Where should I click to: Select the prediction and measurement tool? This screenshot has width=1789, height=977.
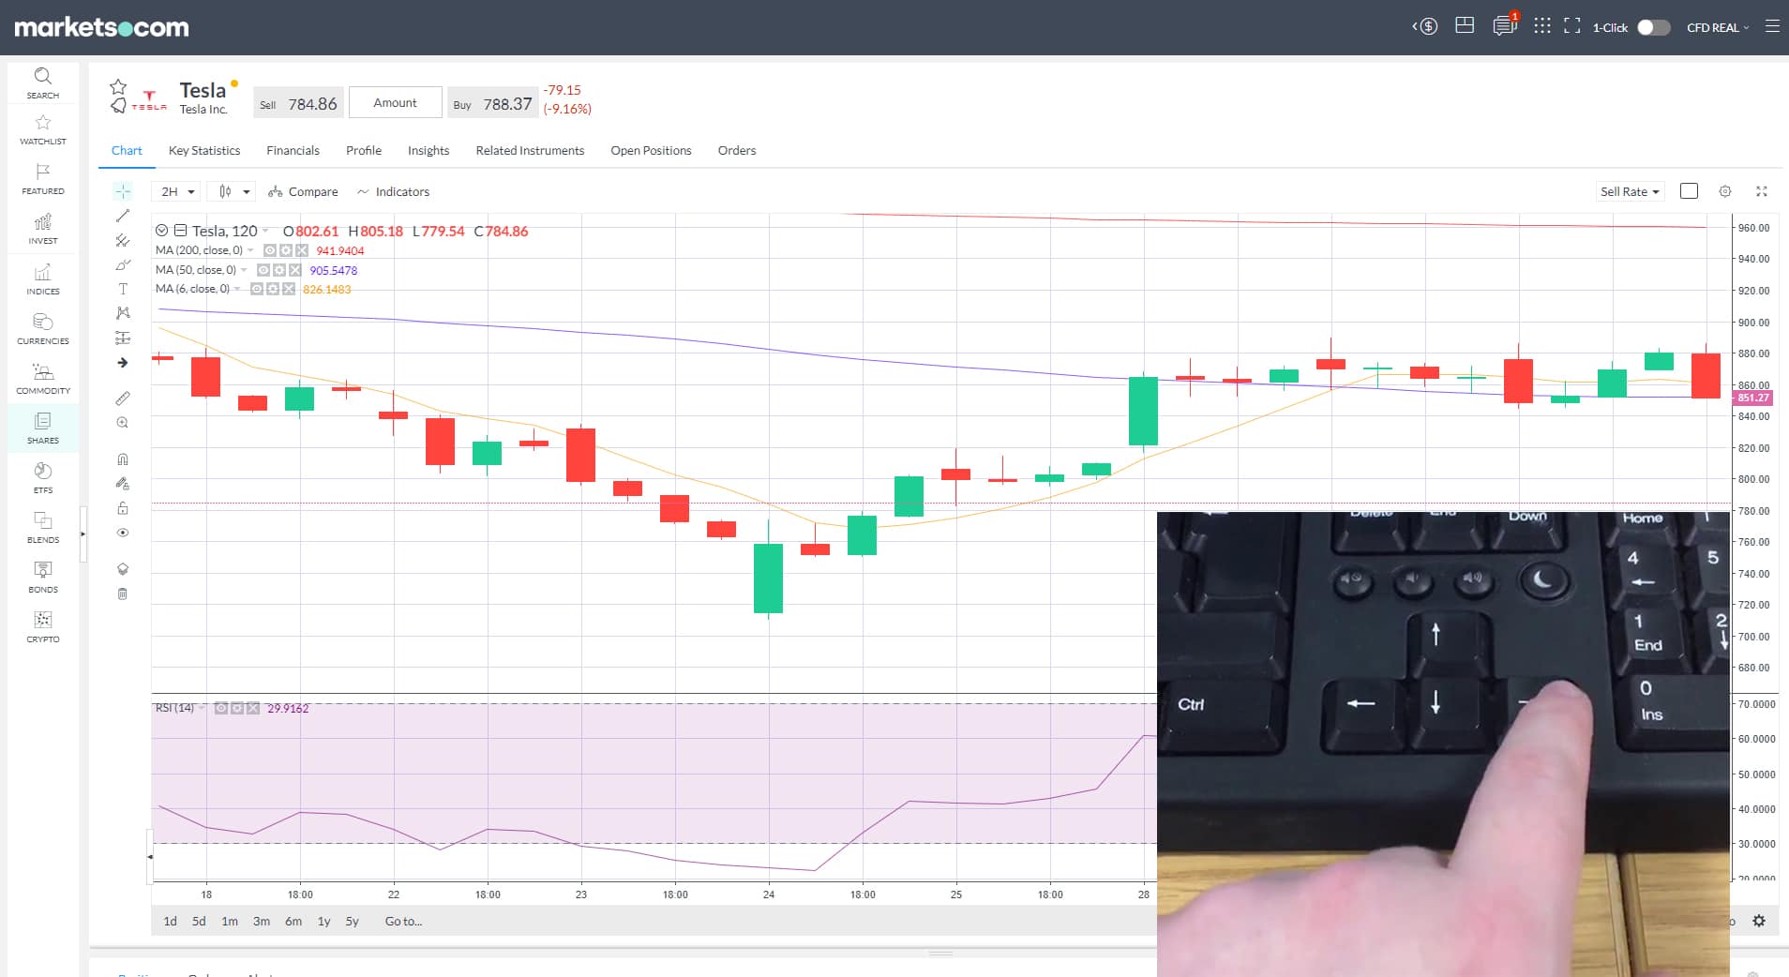point(123,338)
